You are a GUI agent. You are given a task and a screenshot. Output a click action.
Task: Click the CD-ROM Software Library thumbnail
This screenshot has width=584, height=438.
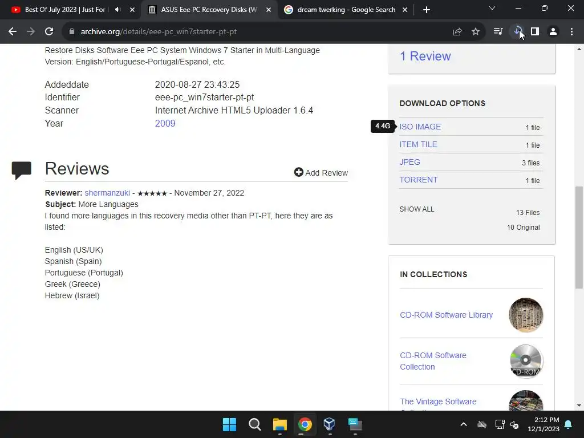pos(526,315)
